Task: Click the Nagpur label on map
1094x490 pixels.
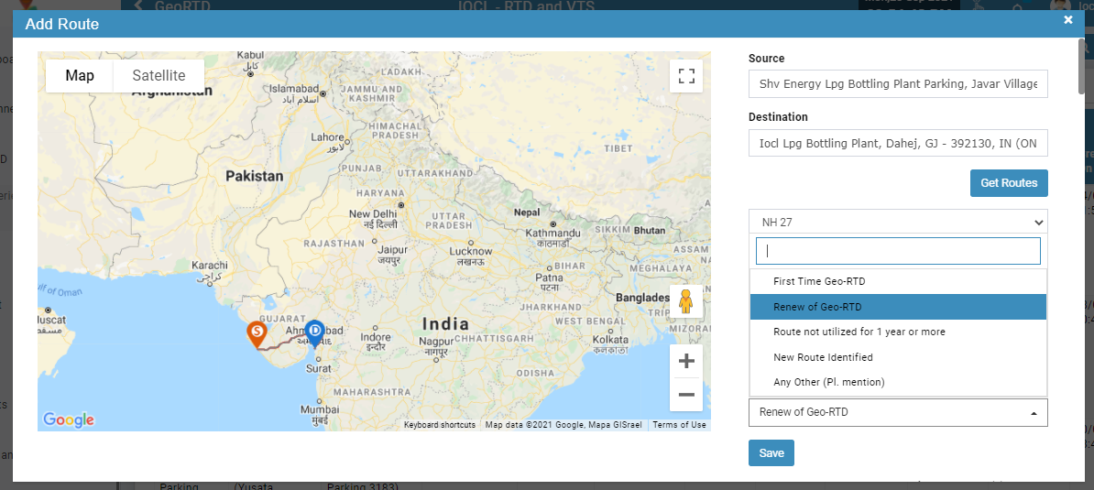Action: point(437,341)
